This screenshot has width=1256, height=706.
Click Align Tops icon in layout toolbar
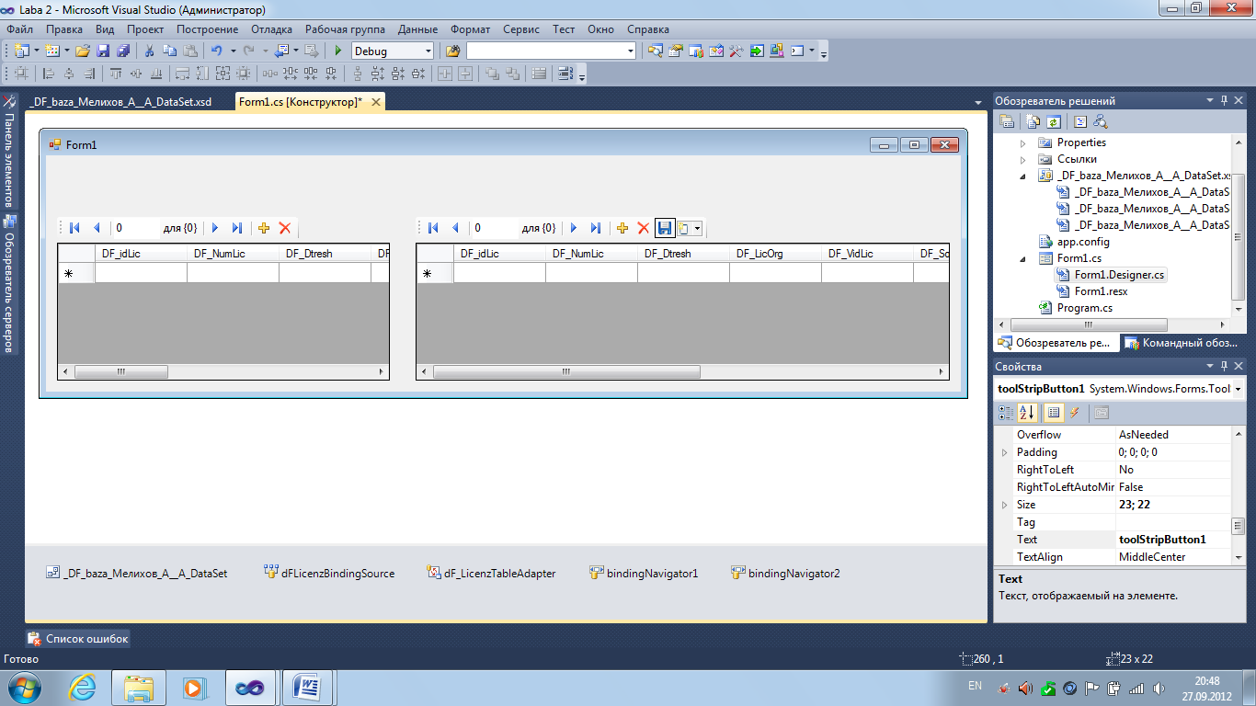[x=116, y=74]
